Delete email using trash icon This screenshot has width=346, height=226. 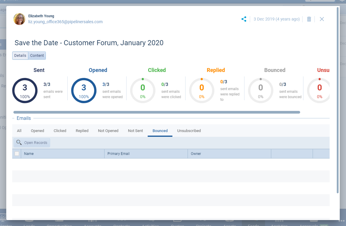(x=309, y=19)
